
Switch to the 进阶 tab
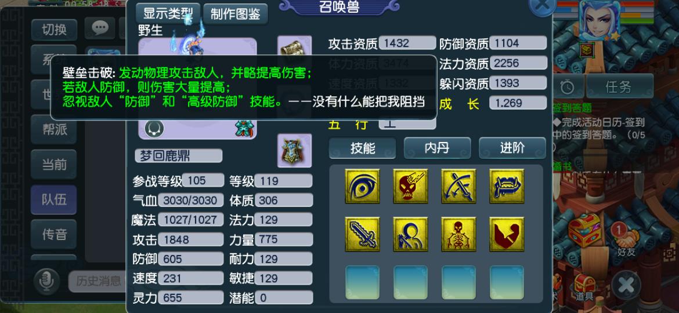click(x=512, y=148)
